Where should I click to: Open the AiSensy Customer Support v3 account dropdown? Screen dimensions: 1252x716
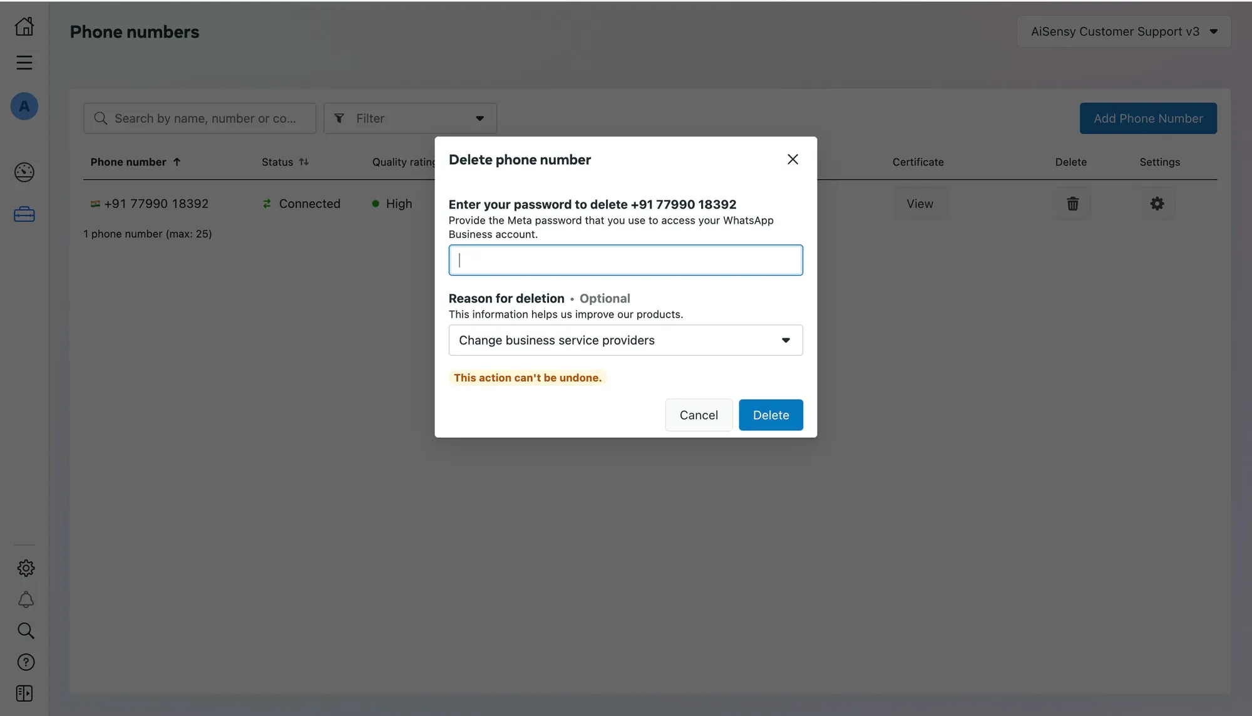[1124, 31]
